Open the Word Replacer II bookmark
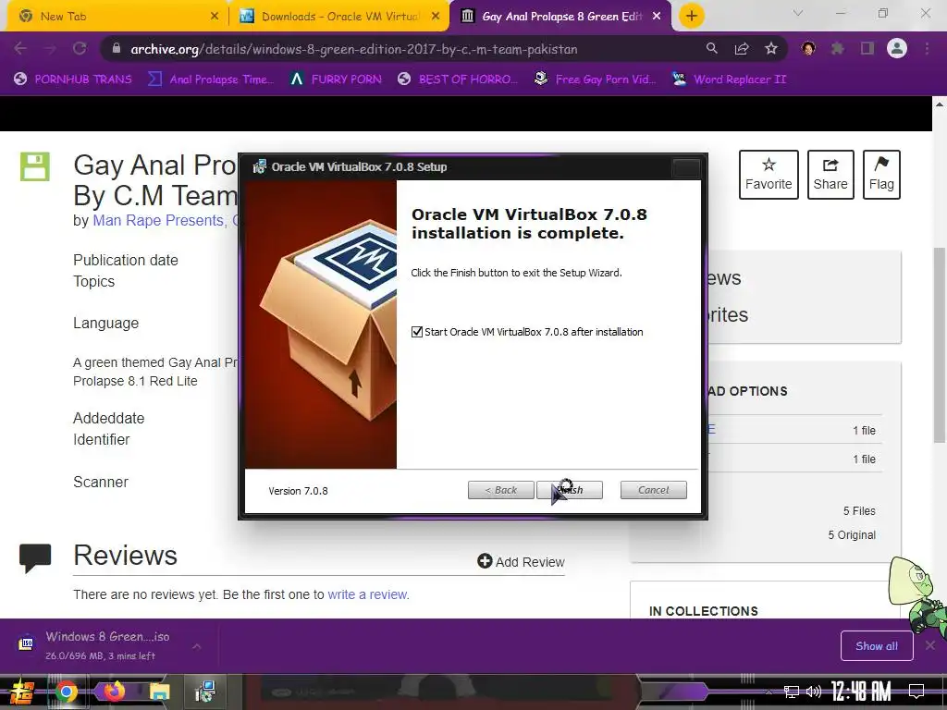The width and height of the screenshot is (947, 710). coord(730,80)
